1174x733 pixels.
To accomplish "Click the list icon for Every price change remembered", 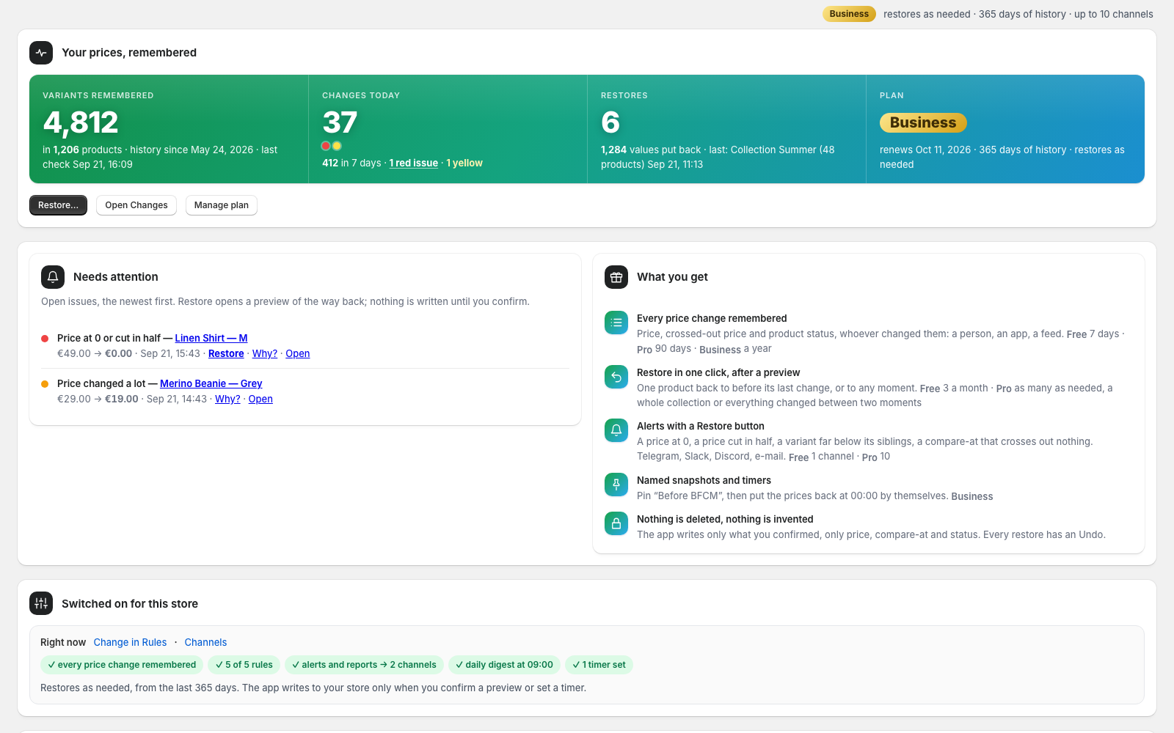I will click(616, 323).
